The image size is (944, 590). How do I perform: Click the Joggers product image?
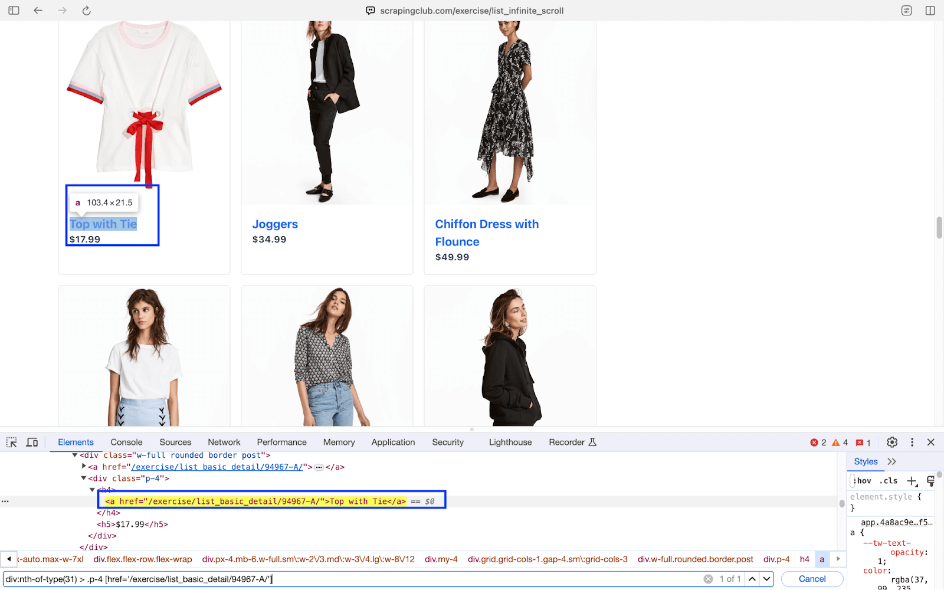327,113
